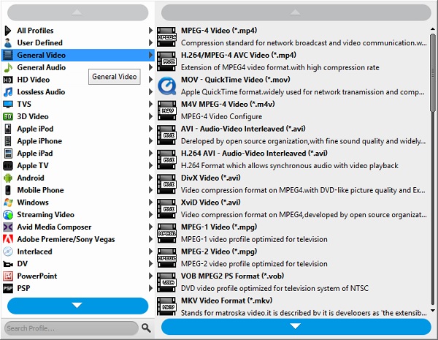Select the General Video category

tap(78, 55)
